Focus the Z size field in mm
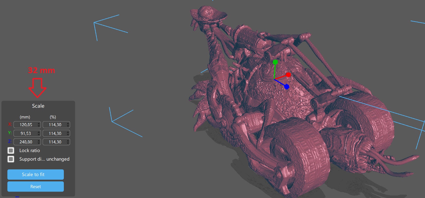The height and width of the screenshot is (198, 425). 25,142
